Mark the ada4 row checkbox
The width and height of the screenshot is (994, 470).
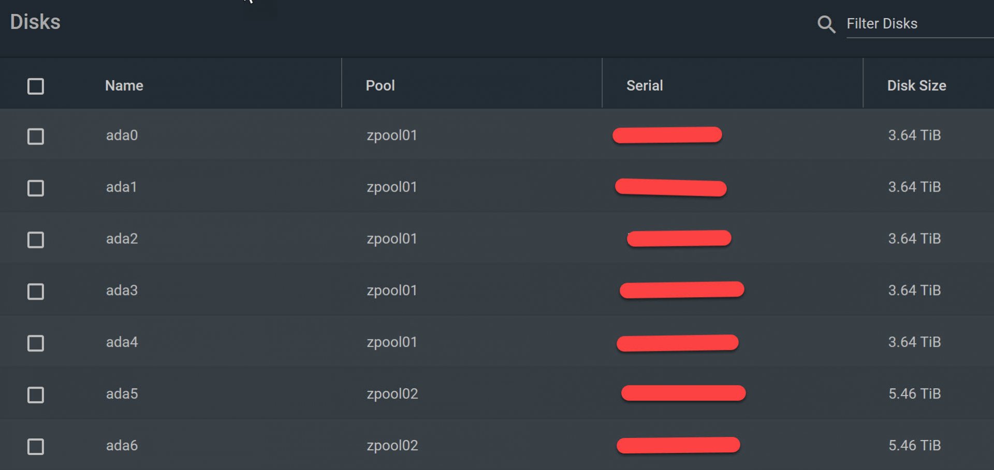point(36,343)
